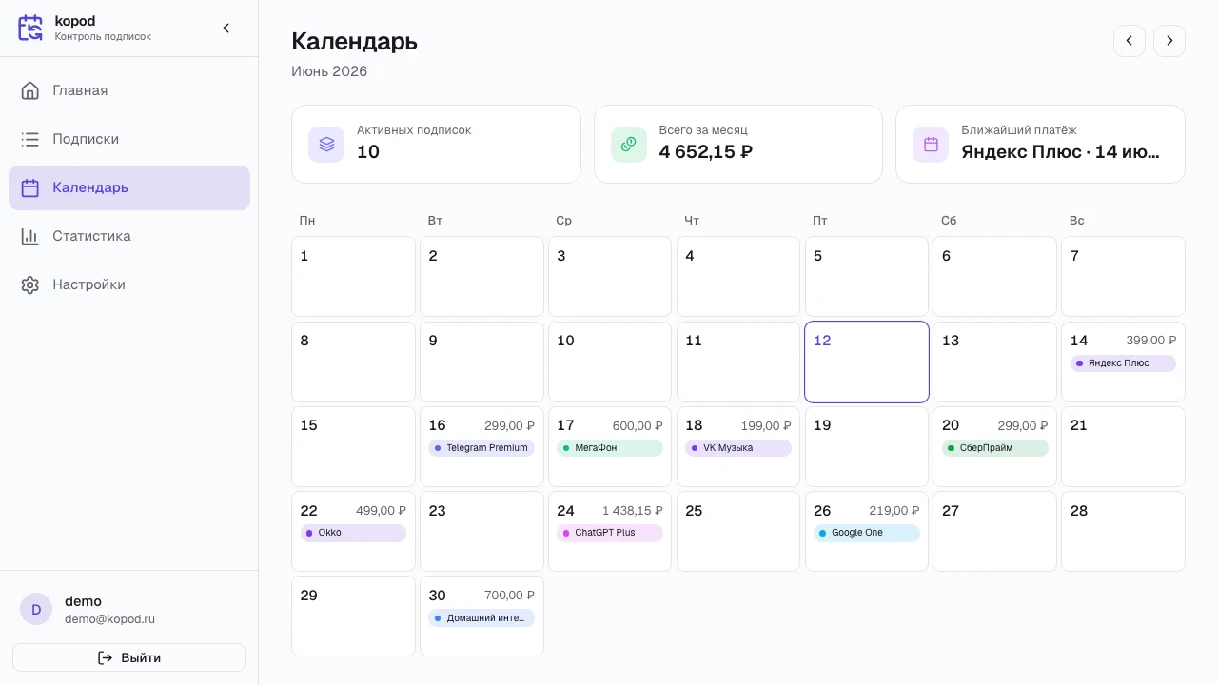Click the 499,00 ₽ amount on day 22

tap(381, 511)
